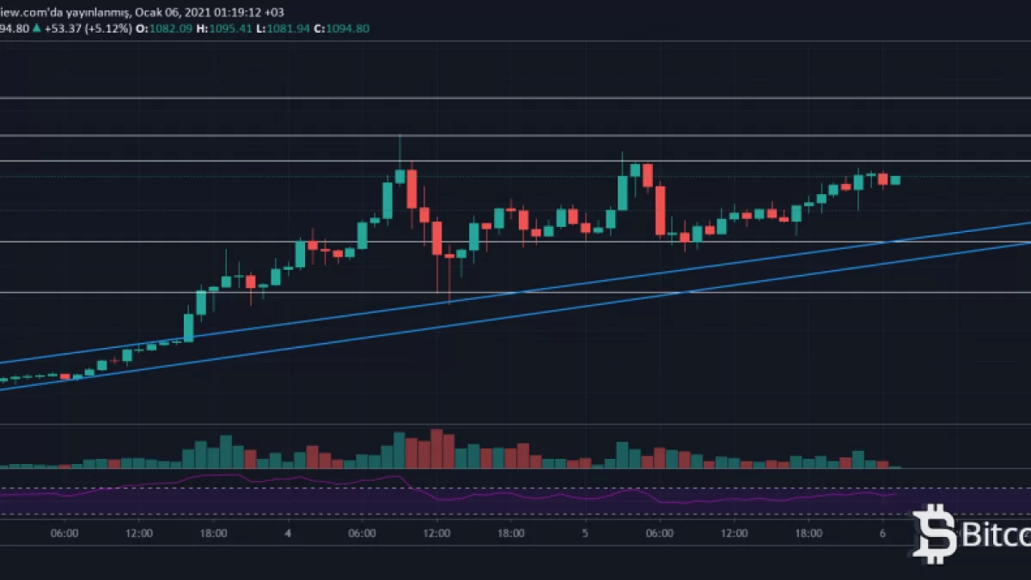Select the lower blue ascending trendline
The width and height of the screenshot is (1031, 580).
pyautogui.click(x=515, y=316)
